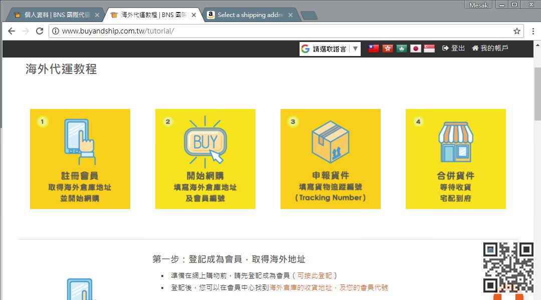The height and width of the screenshot is (300, 541).
Task: Click the Taiwan flag icon
Action: (373, 48)
